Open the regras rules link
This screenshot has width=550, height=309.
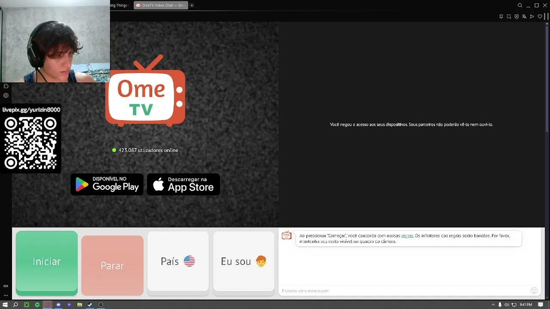click(x=407, y=236)
